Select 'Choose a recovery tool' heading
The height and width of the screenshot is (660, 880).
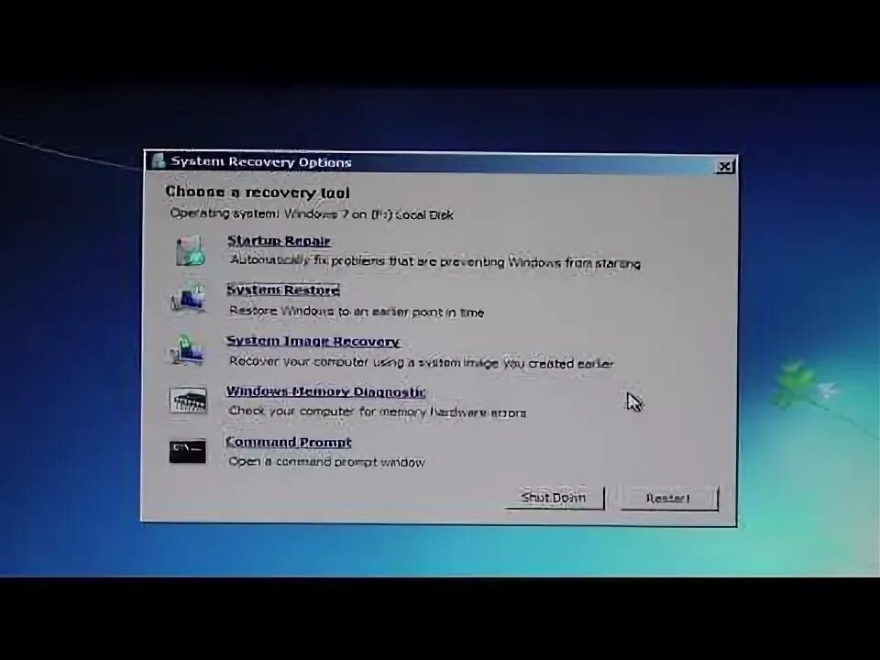point(257,192)
